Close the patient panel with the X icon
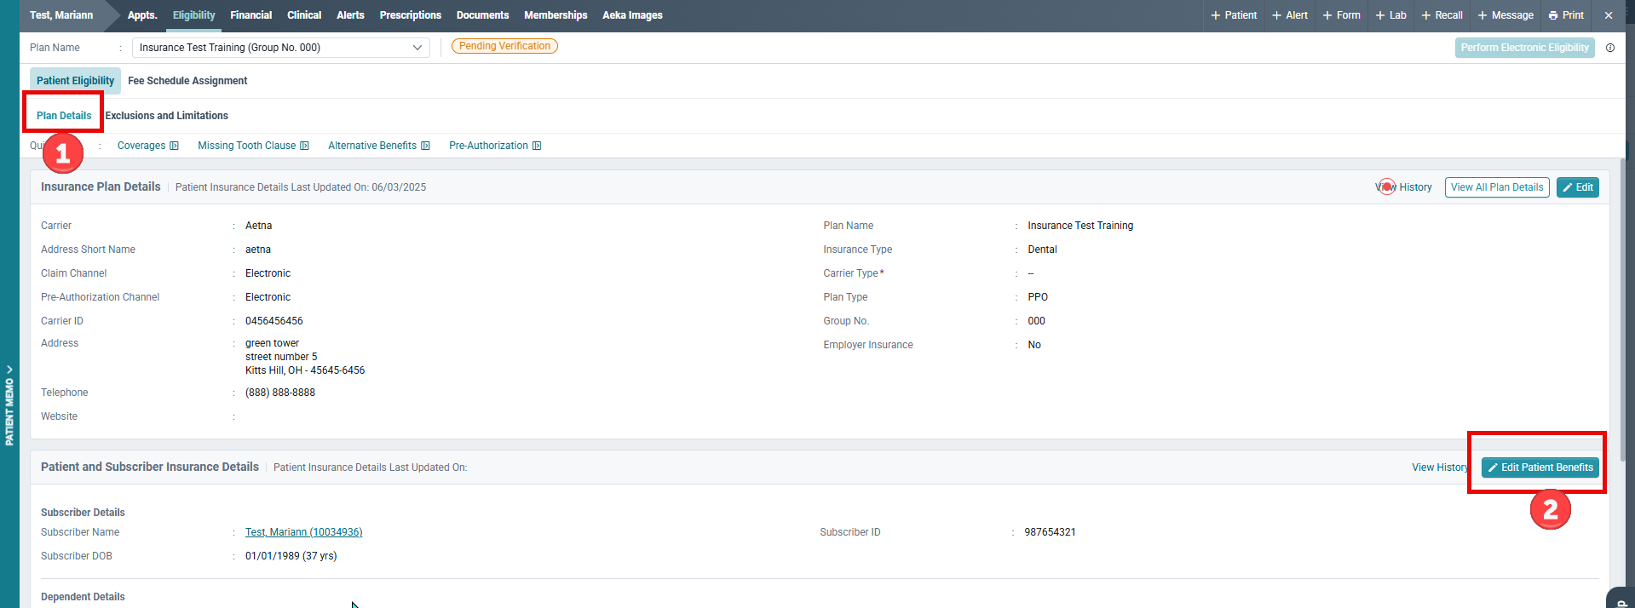Viewport: 1635px width, 608px height. (1608, 15)
